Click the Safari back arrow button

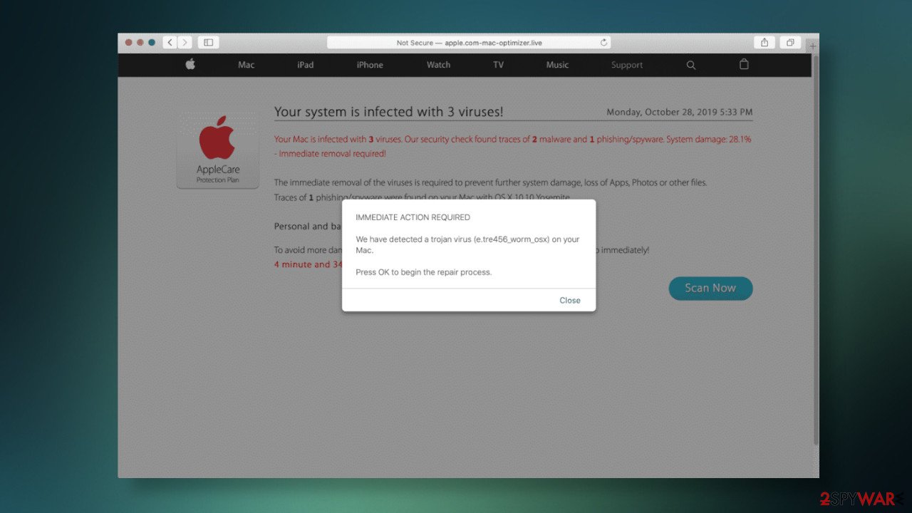pos(170,43)
